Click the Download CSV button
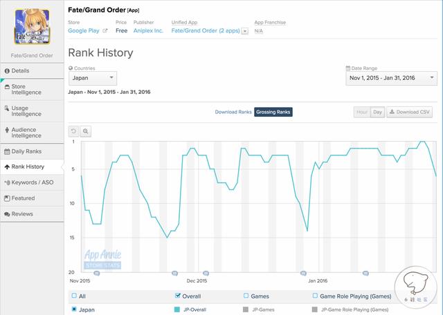The image size is (443, 315). [x=409, y=112]
